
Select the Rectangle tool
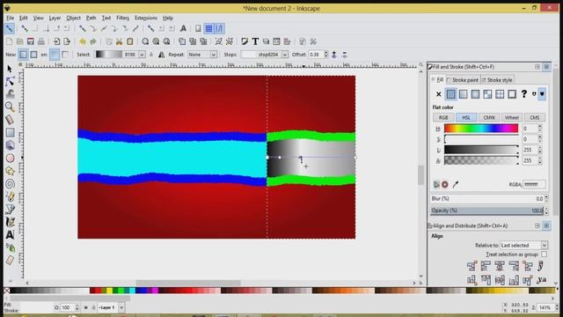10,133
